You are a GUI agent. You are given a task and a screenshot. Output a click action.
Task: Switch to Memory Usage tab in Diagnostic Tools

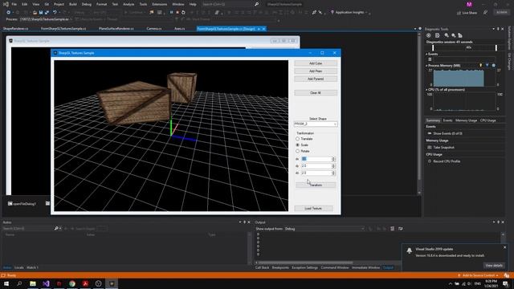466,120
